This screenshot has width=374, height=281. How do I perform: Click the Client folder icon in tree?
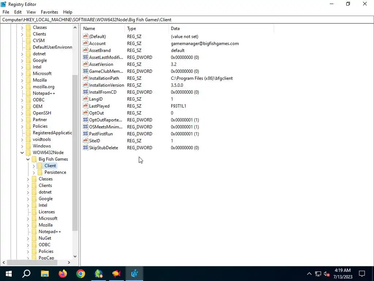point(40,166)
